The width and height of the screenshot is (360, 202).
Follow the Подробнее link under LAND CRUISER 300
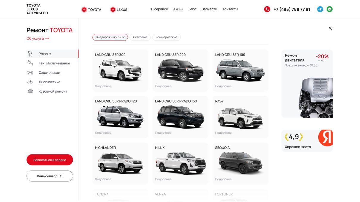coord(103,86)
